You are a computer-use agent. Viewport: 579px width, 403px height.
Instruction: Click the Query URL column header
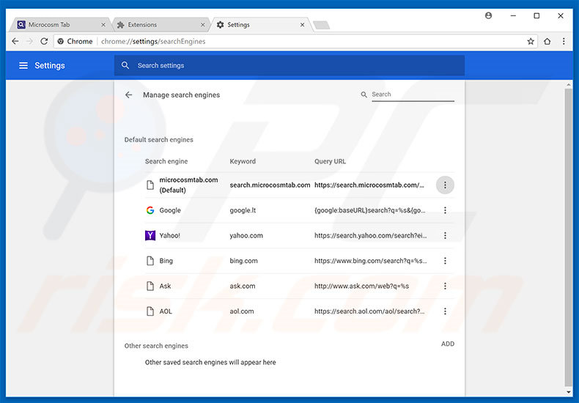(x=330, y=161)
